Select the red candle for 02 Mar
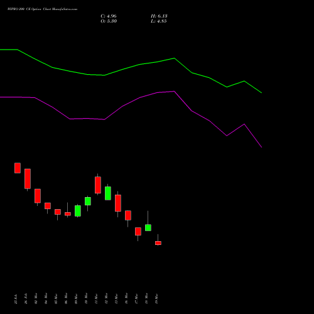This screenshot has height=314, width=314. pyautogui.click(x=38, y=196)
